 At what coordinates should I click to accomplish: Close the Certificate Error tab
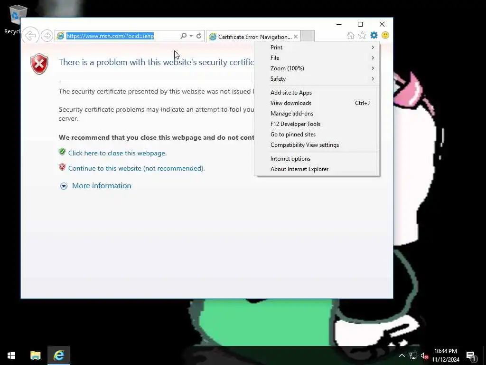point(296,37)
